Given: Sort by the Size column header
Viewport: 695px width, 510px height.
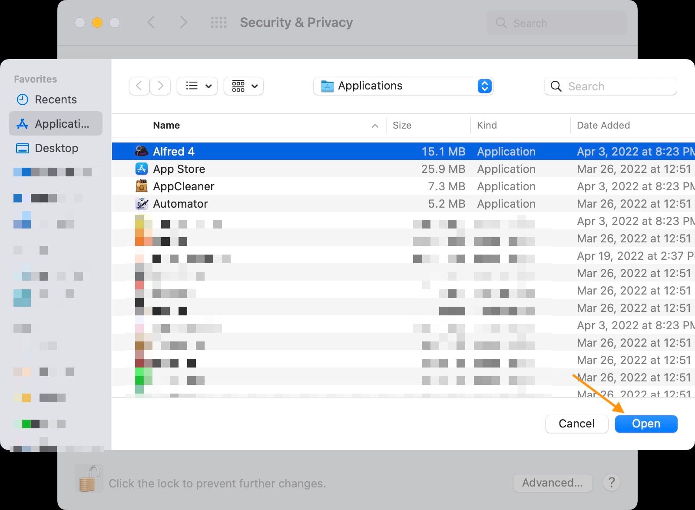Looking at the screenshot, I should (x=402, y=125).
